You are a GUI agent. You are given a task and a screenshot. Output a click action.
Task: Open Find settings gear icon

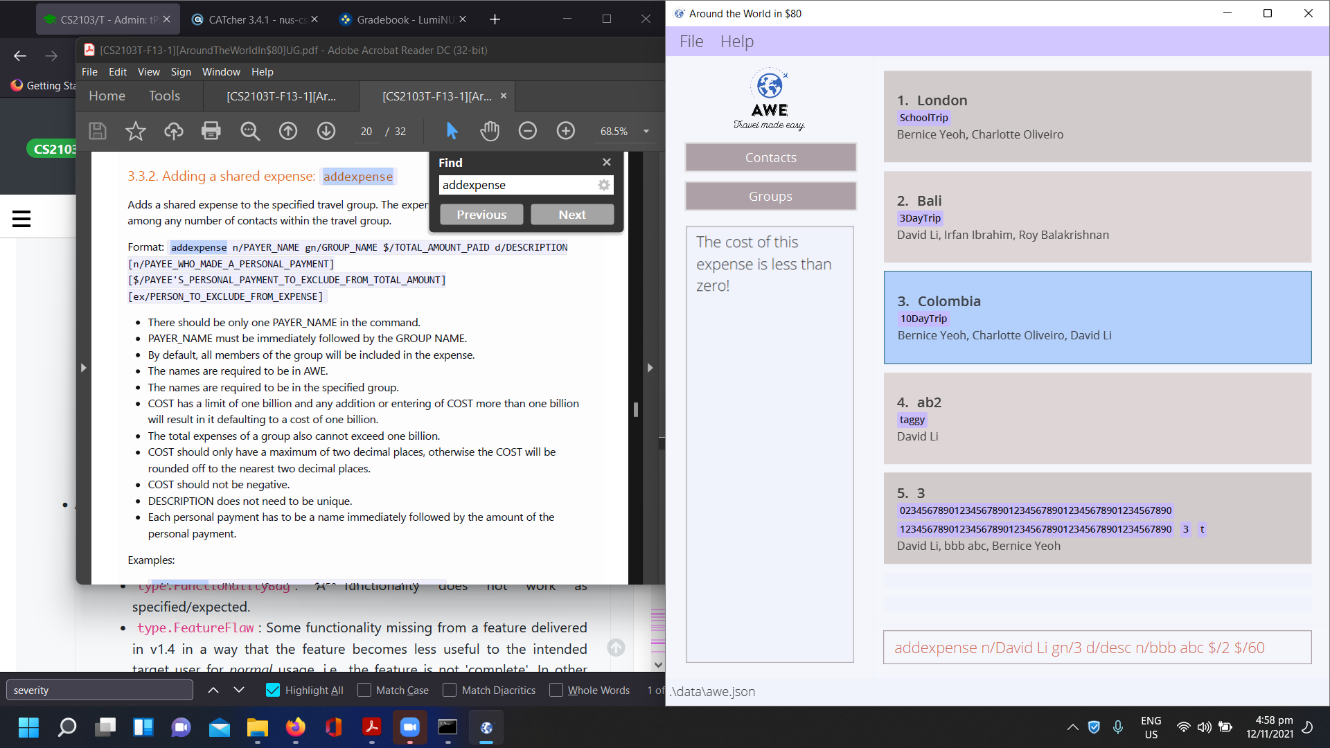(604, 185)
